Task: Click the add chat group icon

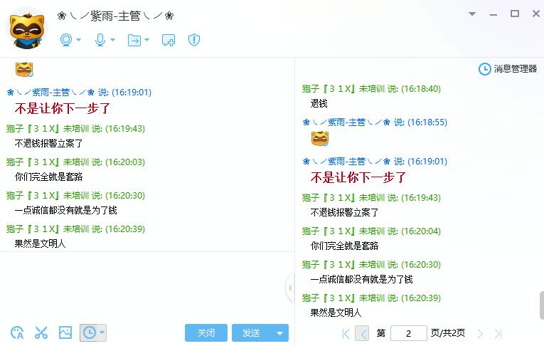Action: (x=169, y=40)
